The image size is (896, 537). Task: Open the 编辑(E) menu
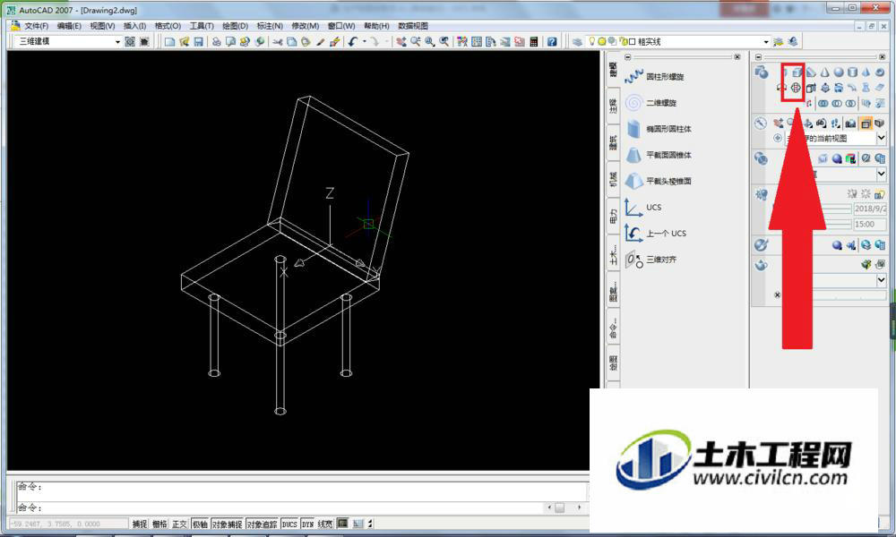pos(69,26)
